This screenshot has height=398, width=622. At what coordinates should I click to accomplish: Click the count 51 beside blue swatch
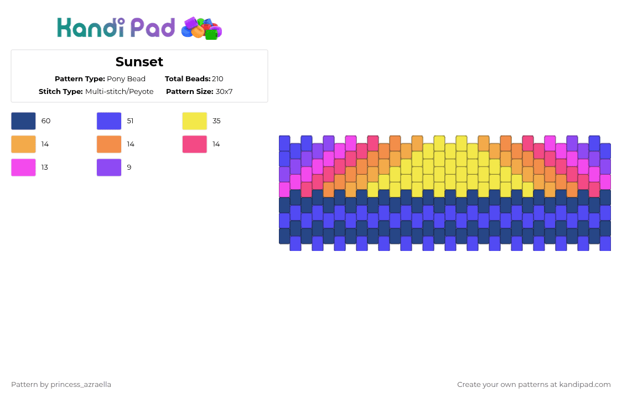point(130,121)
